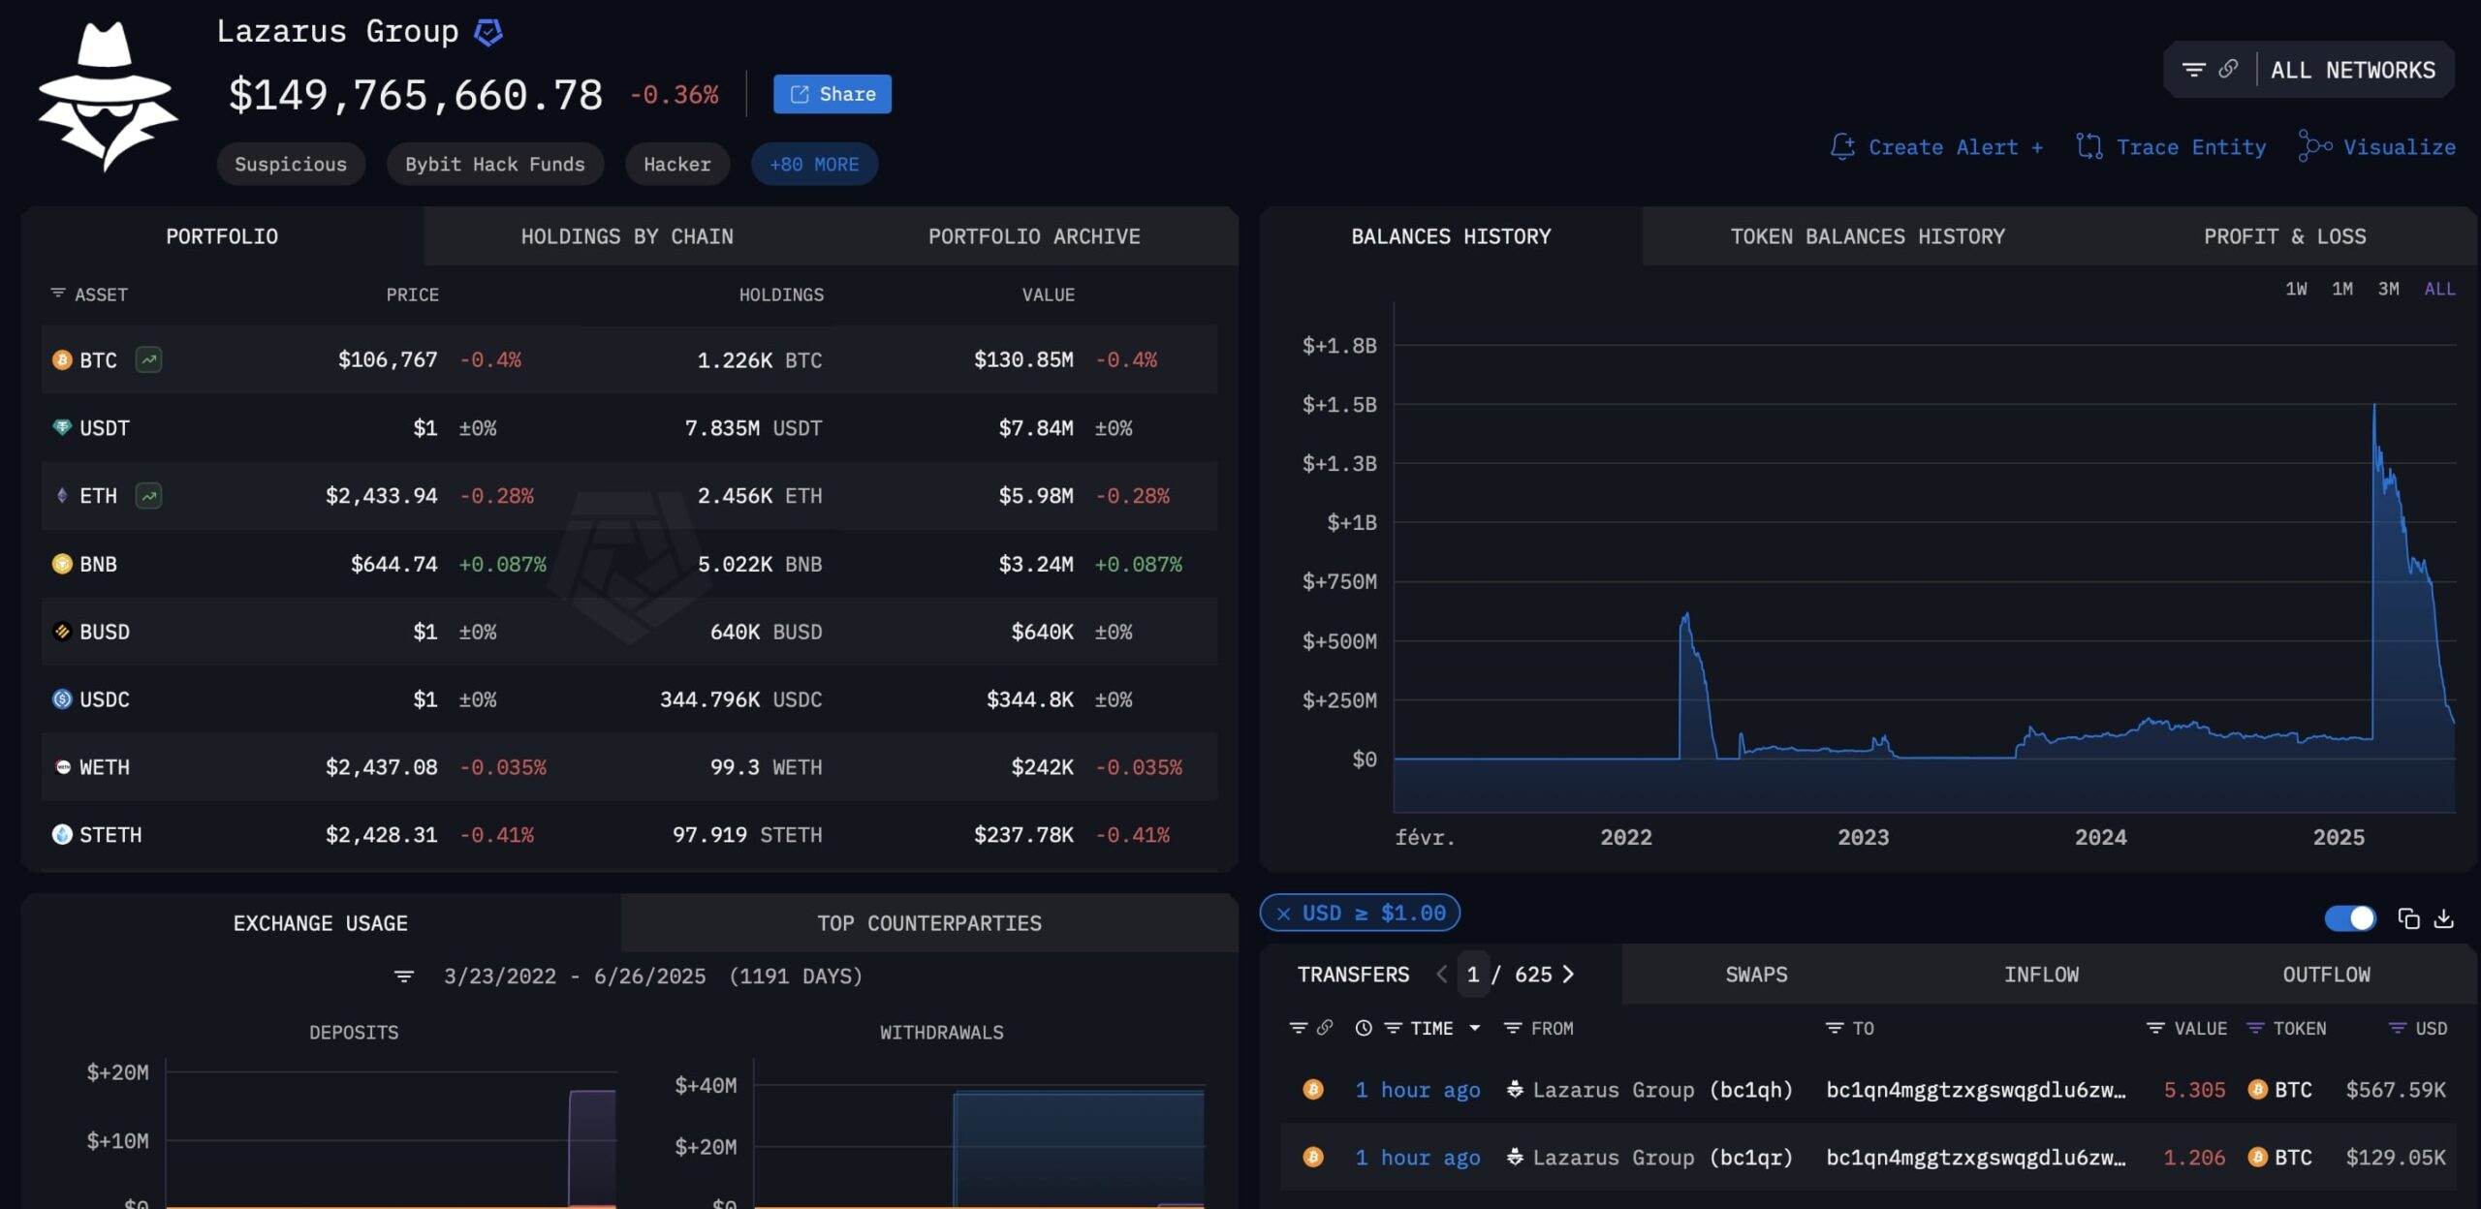Copy transfers using the copy icon
This screenshot has height=1209, width=2481.
click(2408, 917)
